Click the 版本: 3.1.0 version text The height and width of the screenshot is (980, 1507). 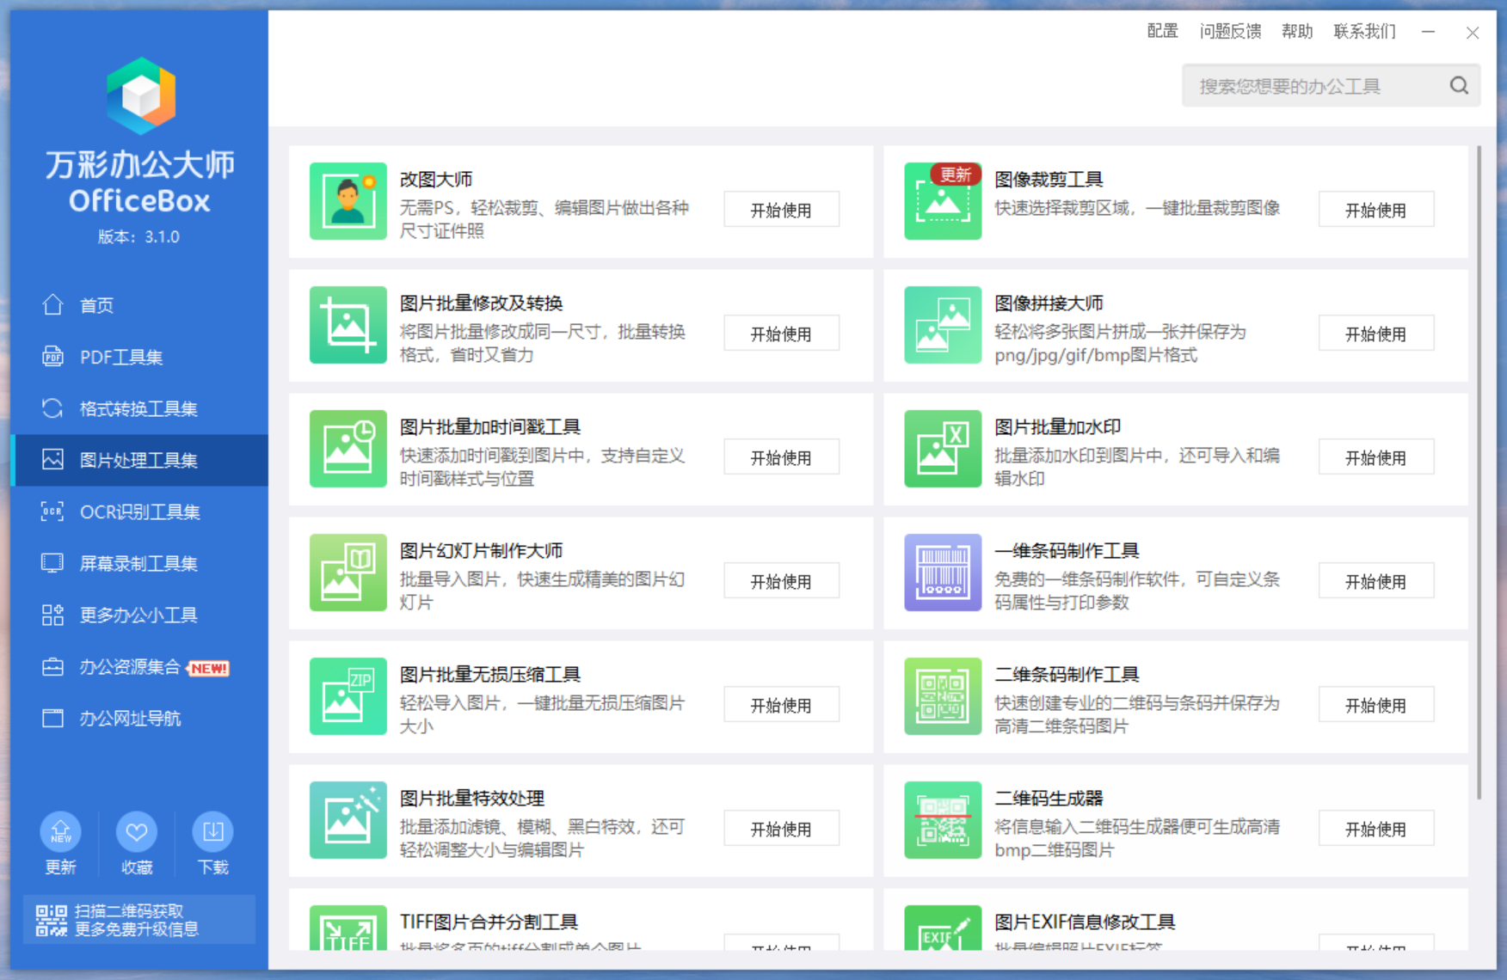(x=138, y=236)
